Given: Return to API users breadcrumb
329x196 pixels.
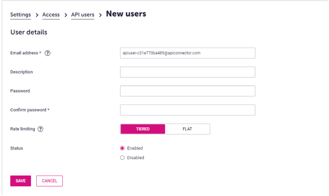Looking at the screenshot, I should (x=83, y=15).
